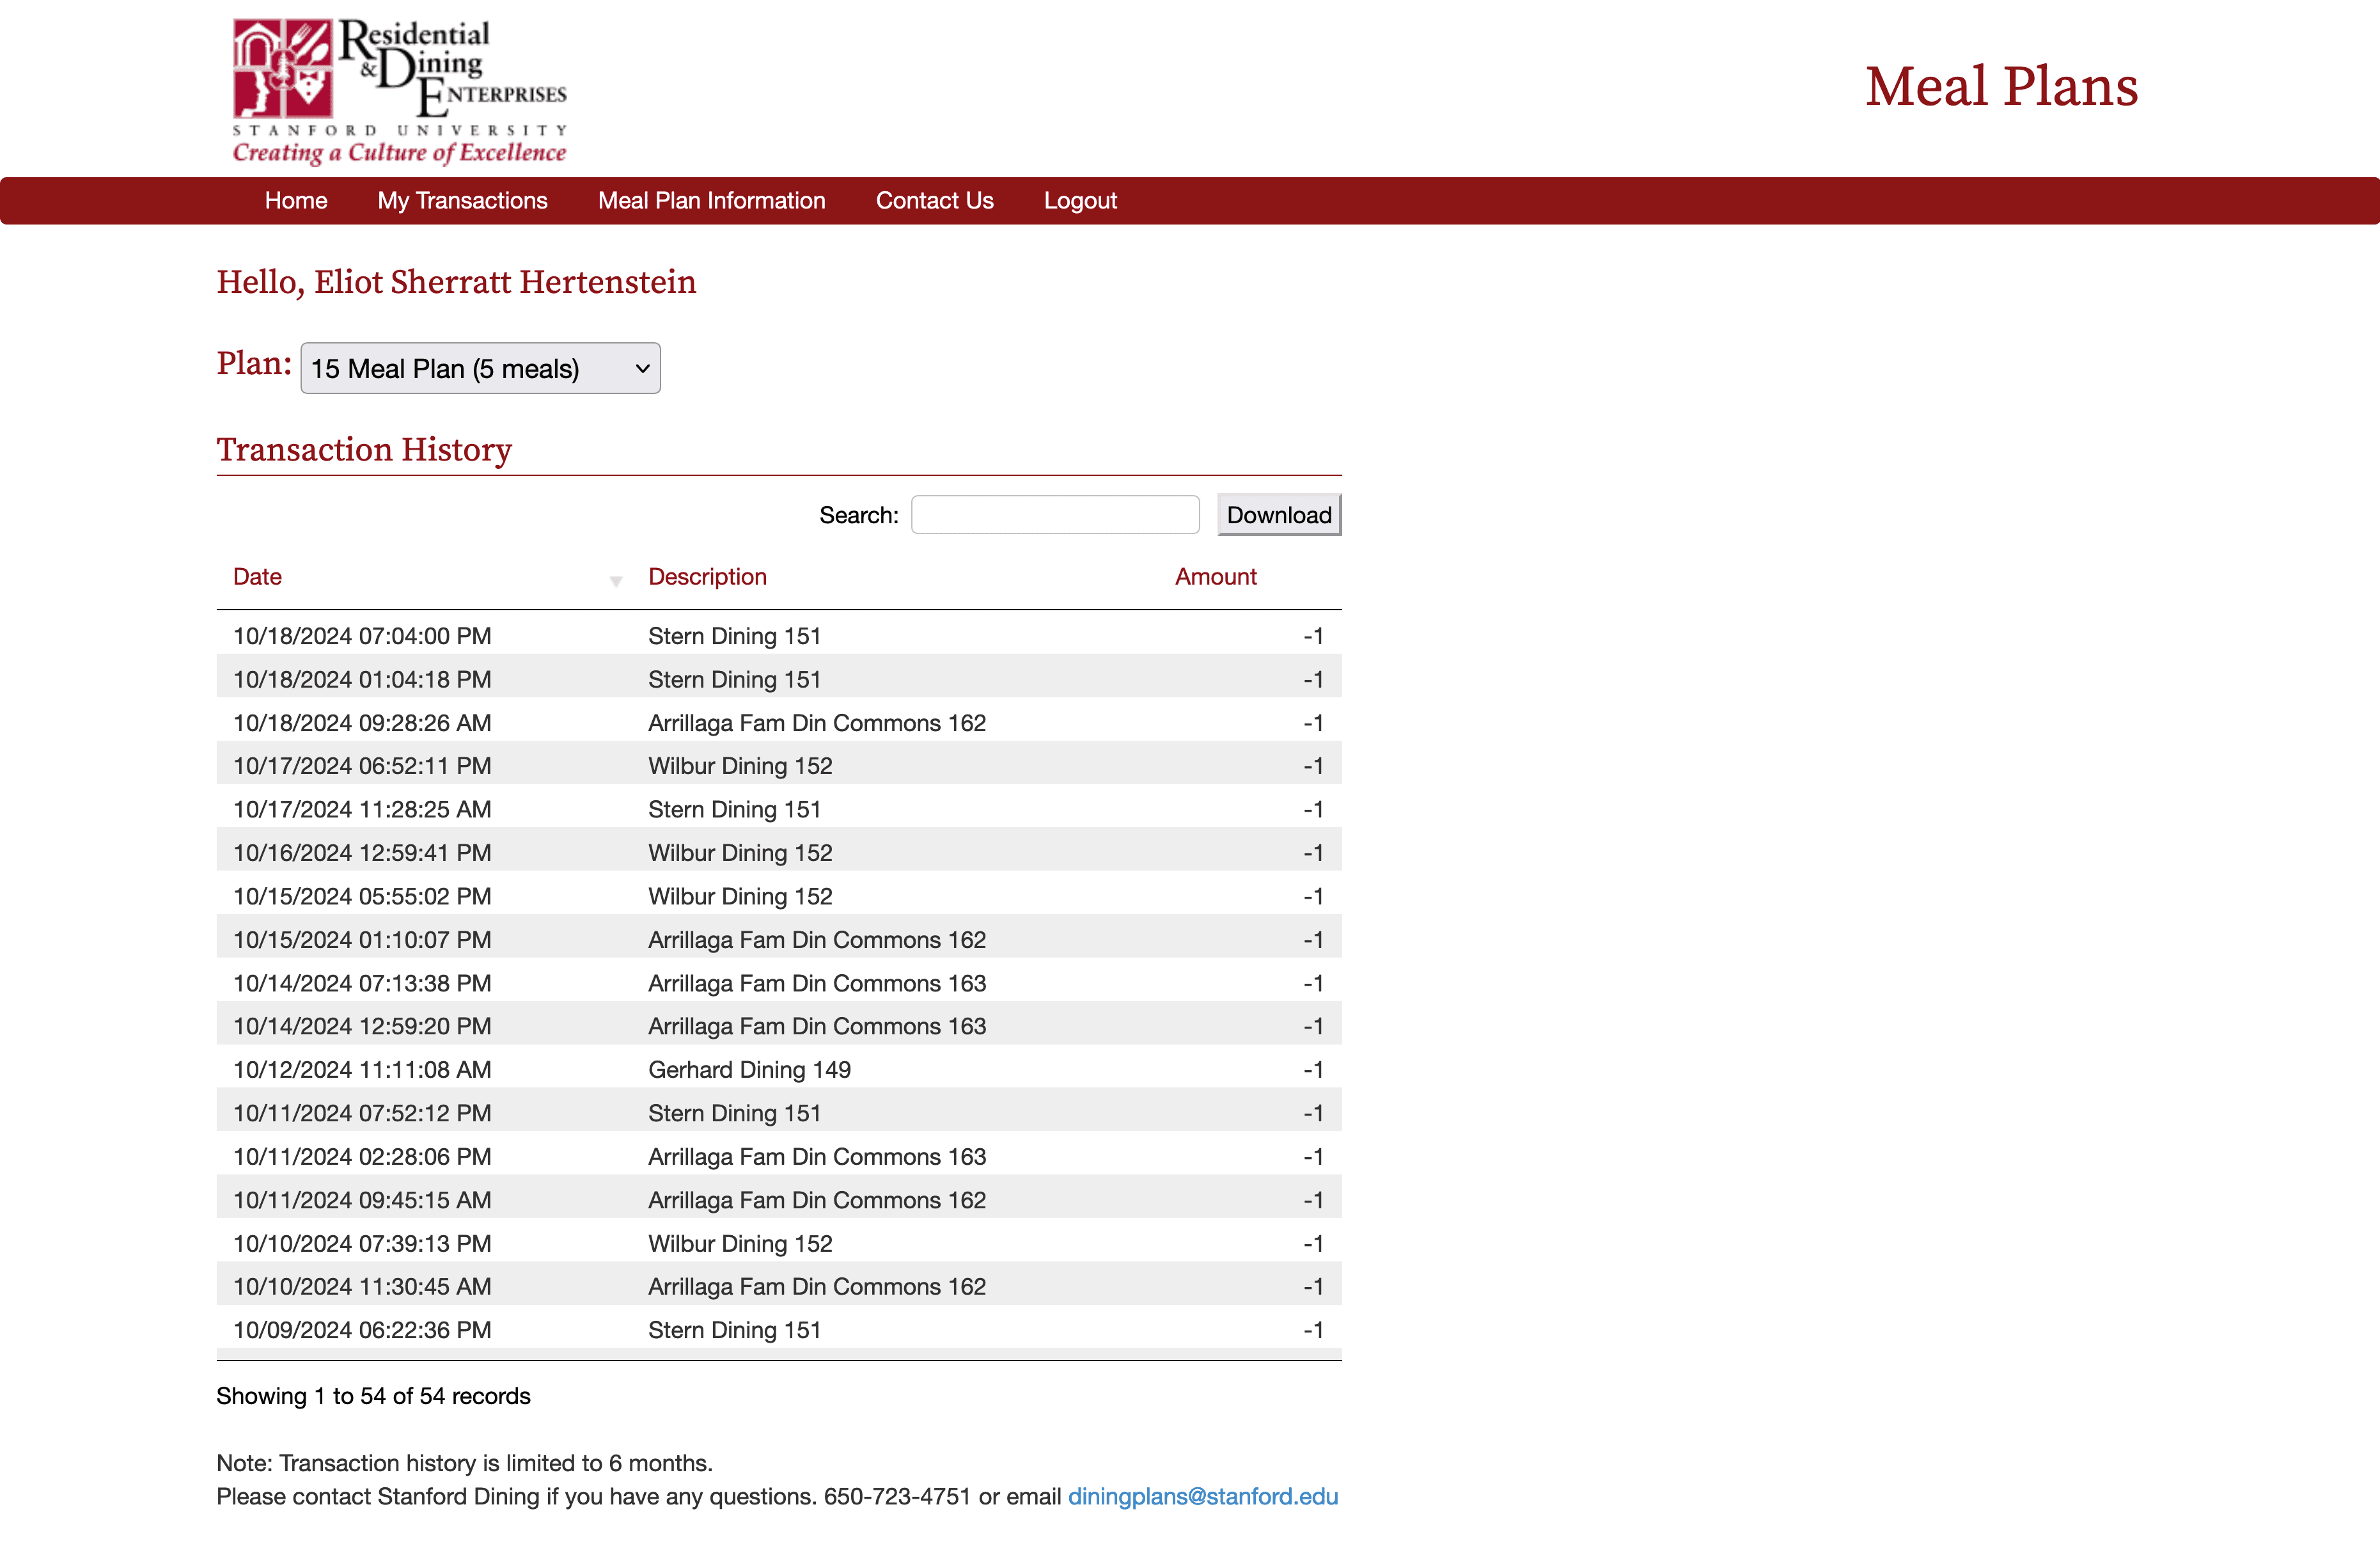Click the Meal Plans page title
2380x1555 pixels.
2001,86
